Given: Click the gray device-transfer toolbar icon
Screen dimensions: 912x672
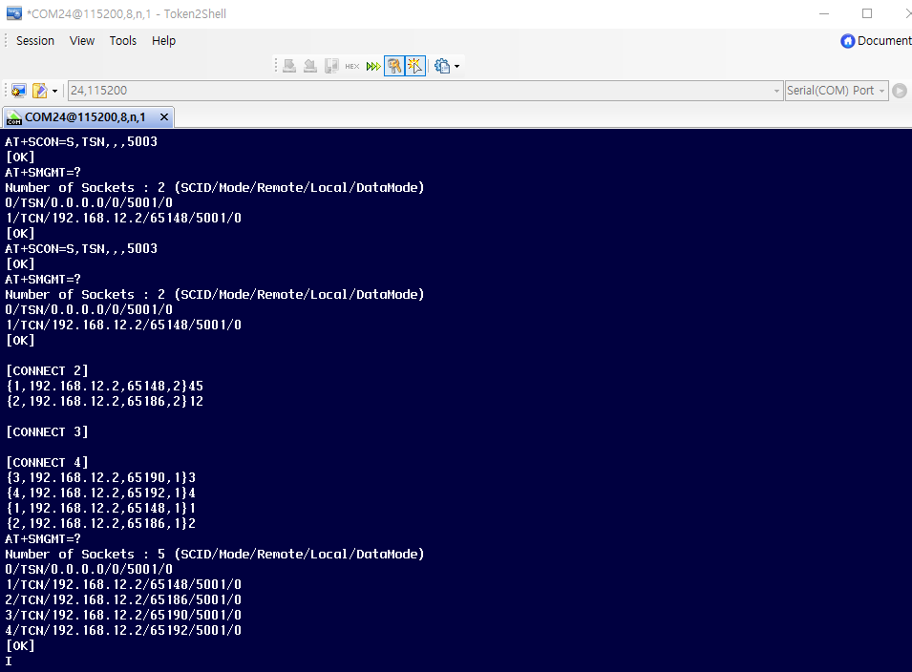Looking at the screenshot, I should pyautogui.click(x=331, y=66).
